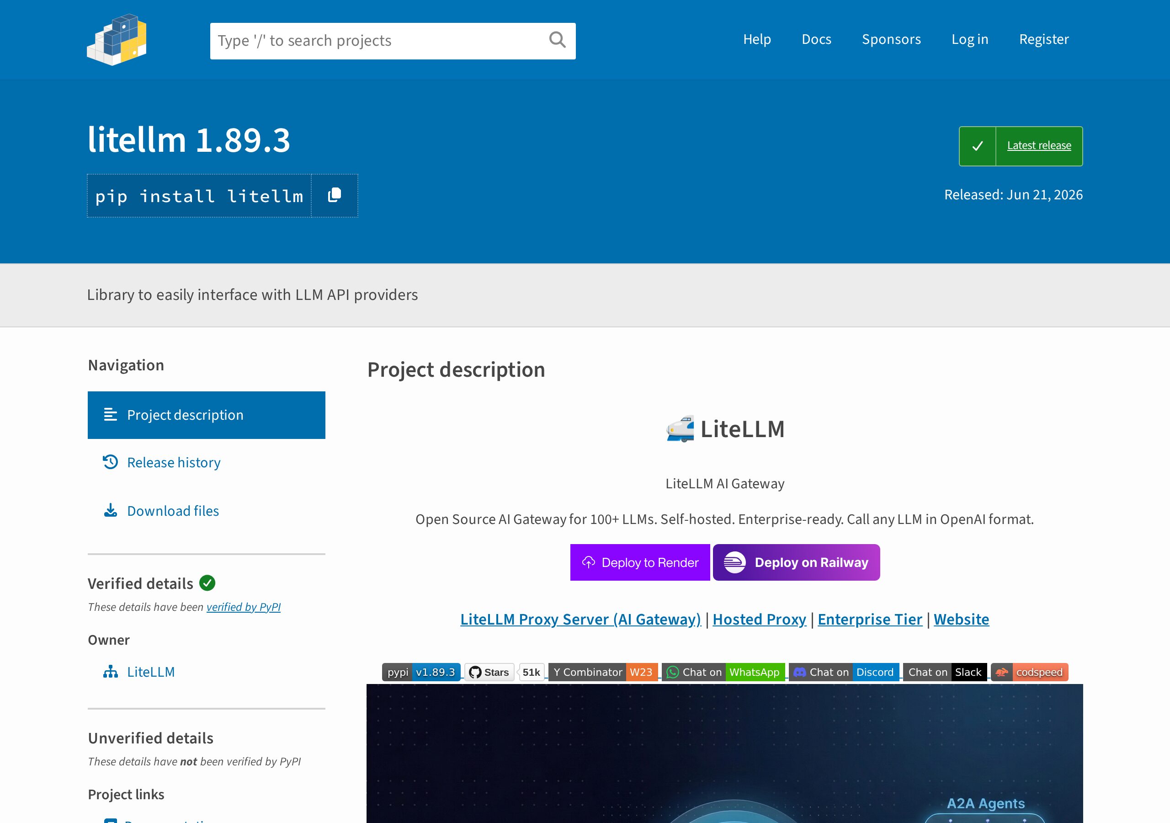The height and width of the screenshot is (823, 1170).
Task: Switch to the Release history tab
Action: 207,463
